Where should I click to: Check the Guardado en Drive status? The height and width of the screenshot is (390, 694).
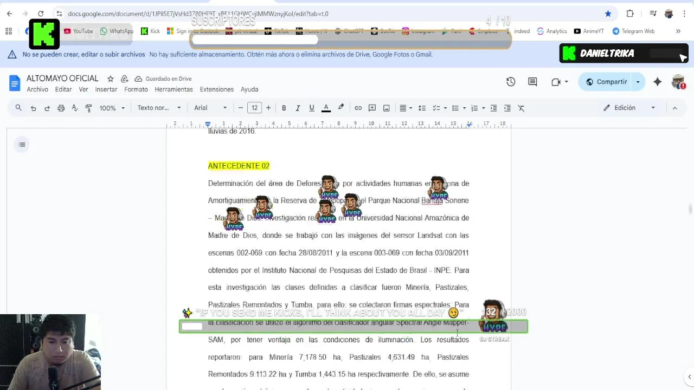click(x=163, y=79)
